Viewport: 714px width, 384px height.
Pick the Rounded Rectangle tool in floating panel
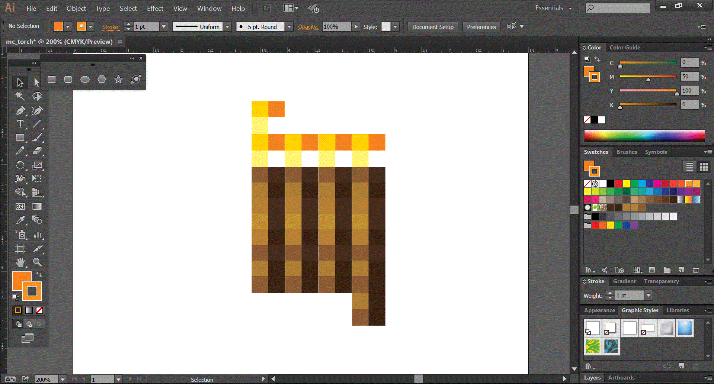point(68,79)
